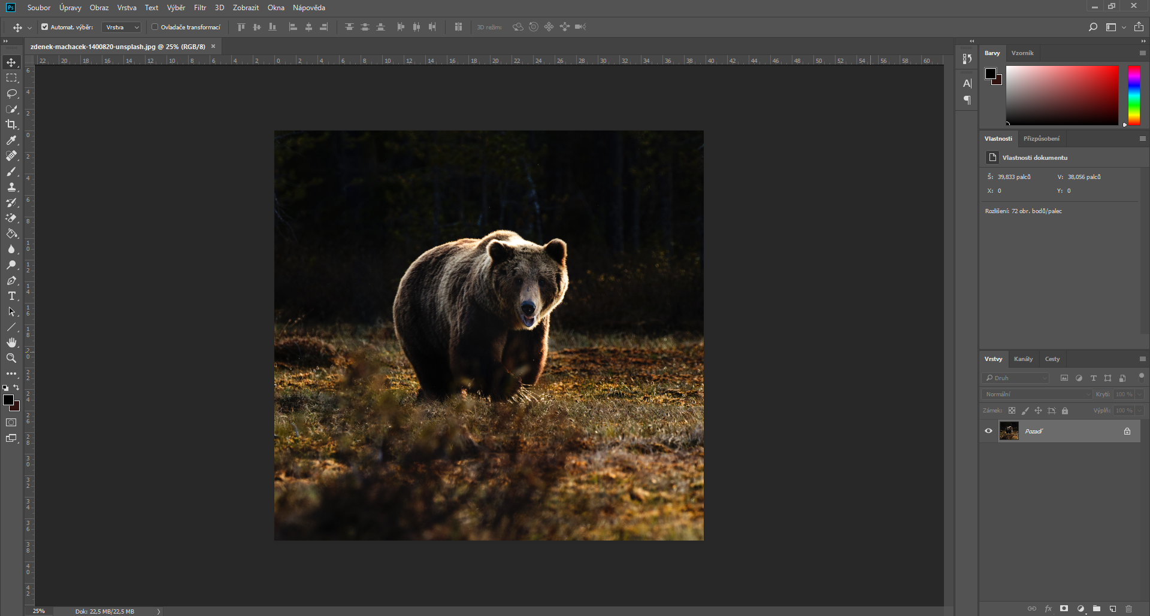1150x616 pixels.
Task: Open the Vrstva selection dropdown
Action: point(120,27)
